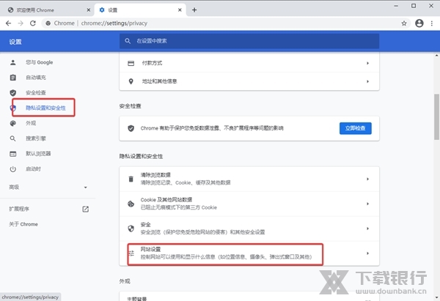Click the scrollbar down arrow
Image resolution: width=440 pixels, height=301 pixels.
[436, 297]
